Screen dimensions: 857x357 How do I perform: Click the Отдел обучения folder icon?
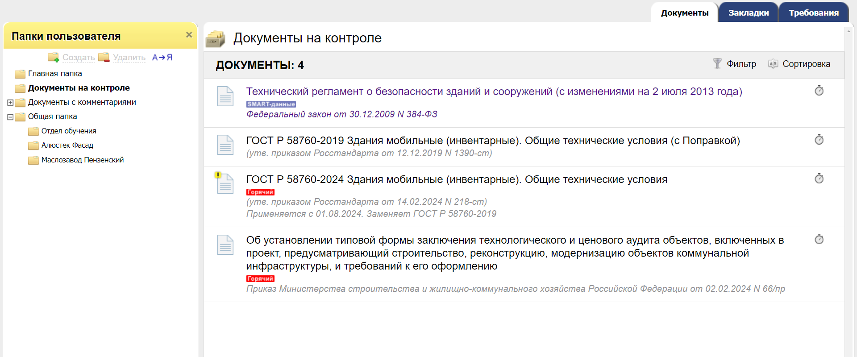(x=33, y=131)
